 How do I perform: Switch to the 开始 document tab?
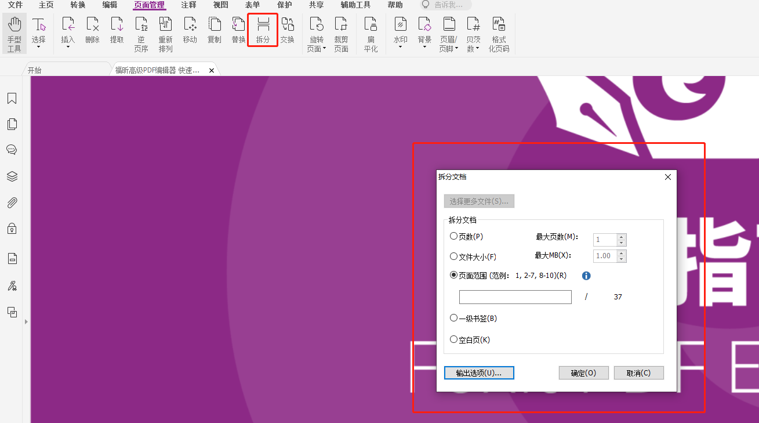(x=35, y=70)
